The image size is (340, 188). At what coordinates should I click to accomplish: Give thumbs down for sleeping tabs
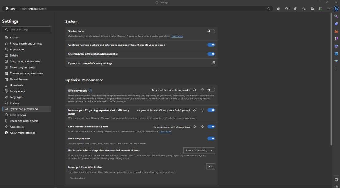[202, 127]
